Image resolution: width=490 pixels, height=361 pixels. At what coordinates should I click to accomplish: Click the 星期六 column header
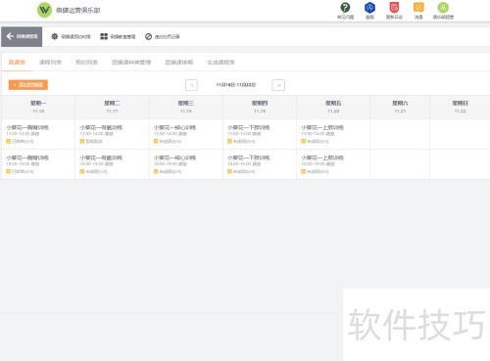coord(400,107)
